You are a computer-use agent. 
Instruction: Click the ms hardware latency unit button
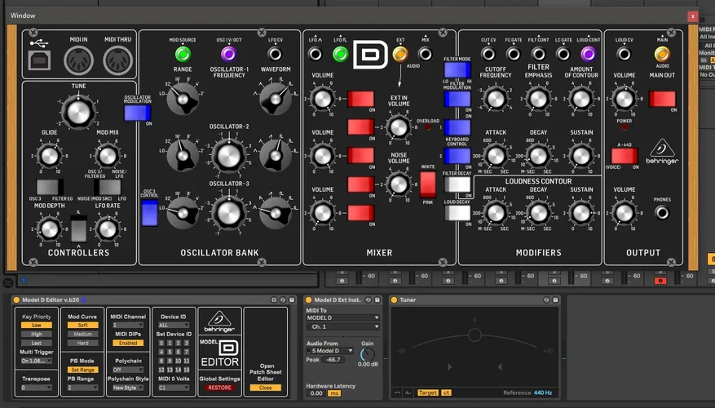334,393
